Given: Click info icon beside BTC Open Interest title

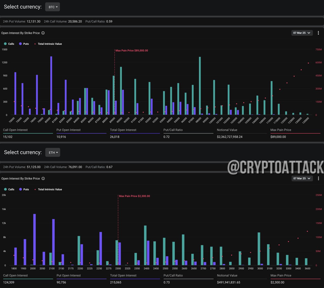Looking at the screenshot, I should pyautogui.click(x=43, y=33).
